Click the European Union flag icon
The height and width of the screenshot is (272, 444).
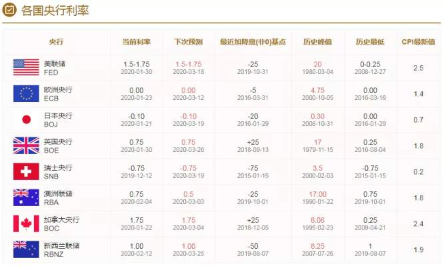[26, 93]
